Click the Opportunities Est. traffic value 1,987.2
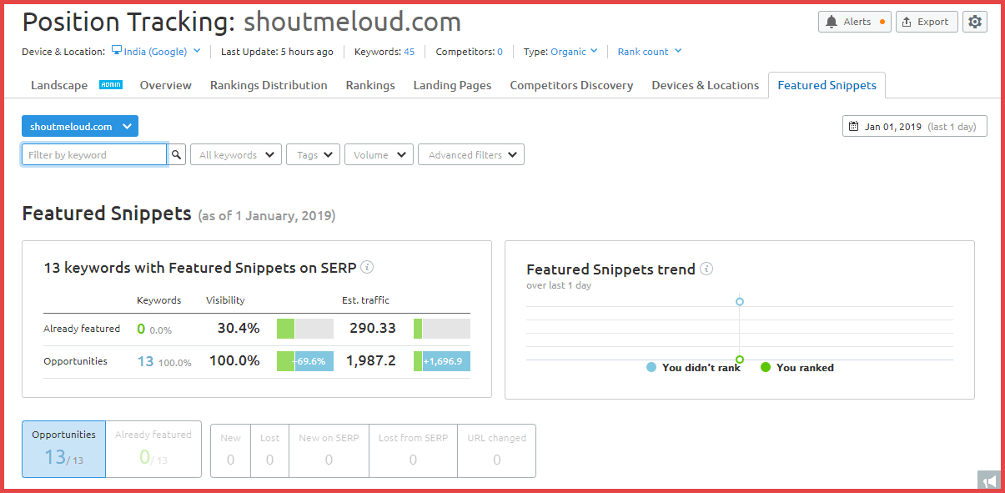1005x493 pixels. [371, 361]
